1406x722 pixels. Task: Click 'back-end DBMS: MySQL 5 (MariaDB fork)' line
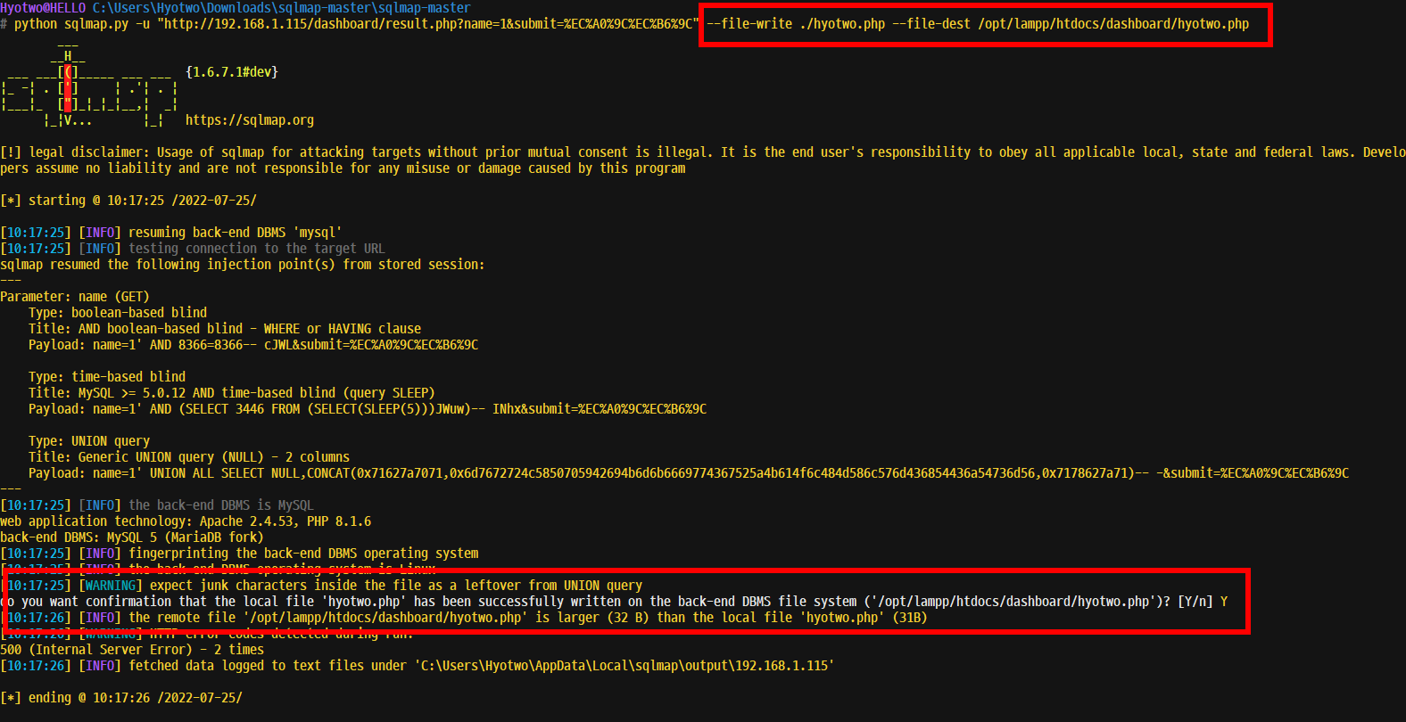[x=132, y=537]
